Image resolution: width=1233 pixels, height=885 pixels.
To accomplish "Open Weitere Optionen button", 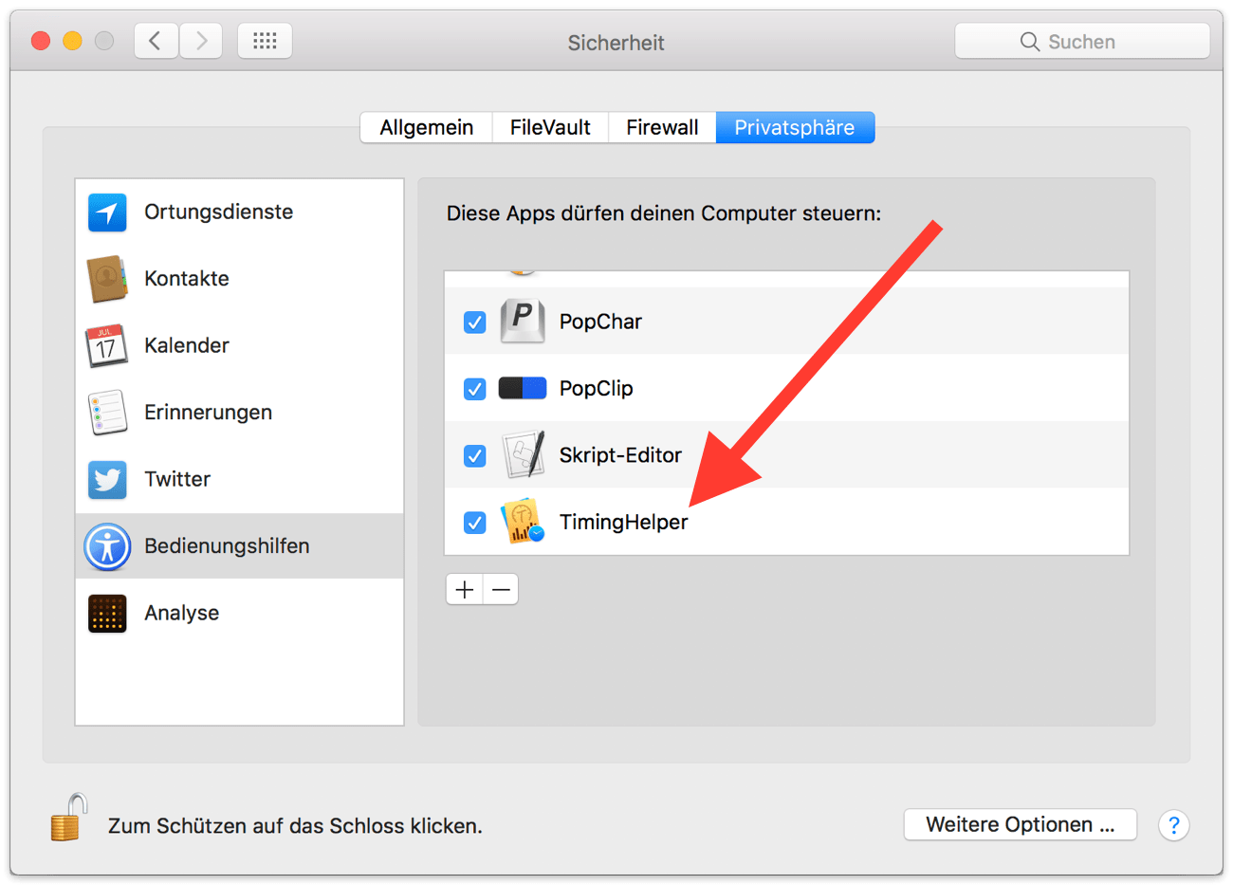I will click(x=1021, y=824).
